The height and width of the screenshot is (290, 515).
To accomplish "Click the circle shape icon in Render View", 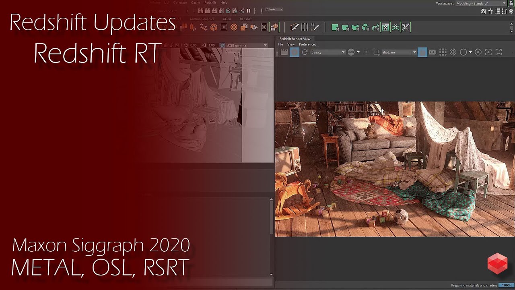I will 463,52.
